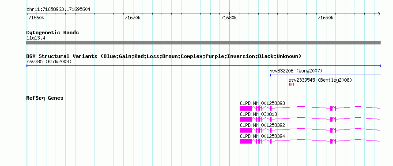
Task: Open the CLPB|NM_001258393 transcript label
Action: 262,103
